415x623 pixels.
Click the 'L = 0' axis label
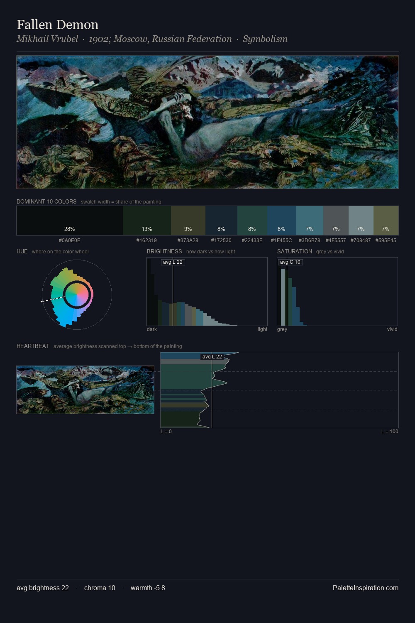(166, 432)
